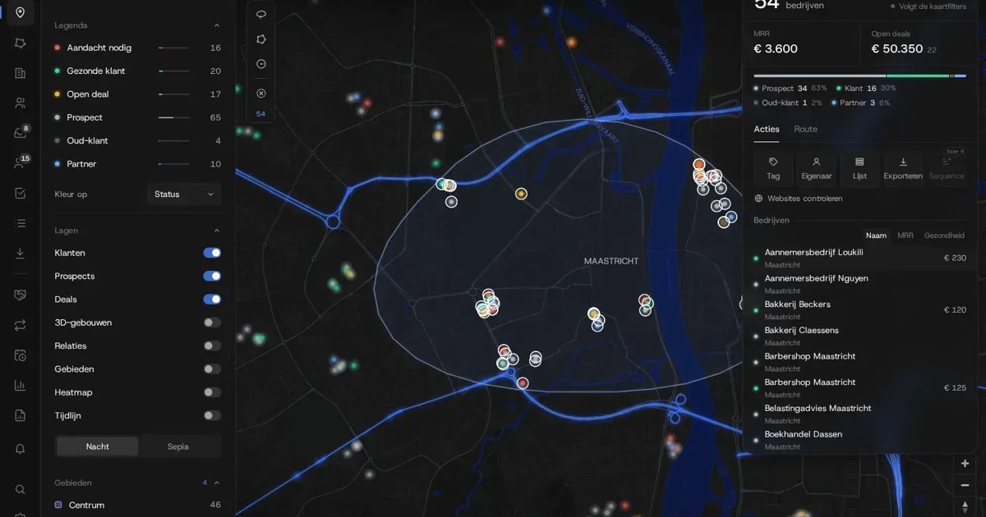Open the sync arrows icon in sidebar
Screen dimensions: 986x517
tap(20, 325)
